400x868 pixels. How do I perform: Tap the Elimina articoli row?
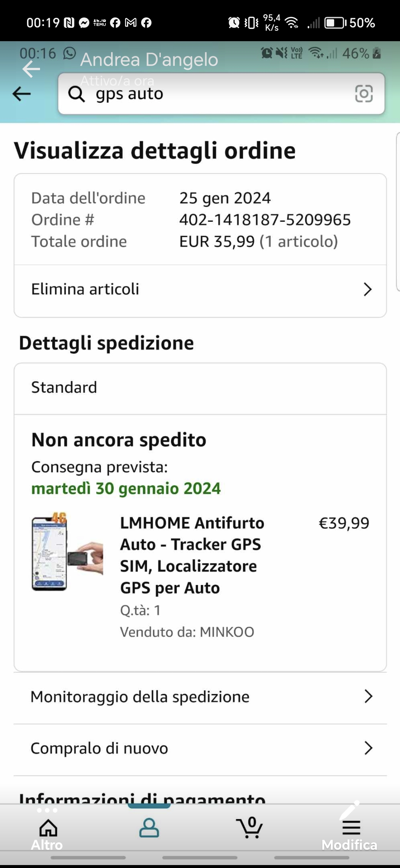point(148,289)
